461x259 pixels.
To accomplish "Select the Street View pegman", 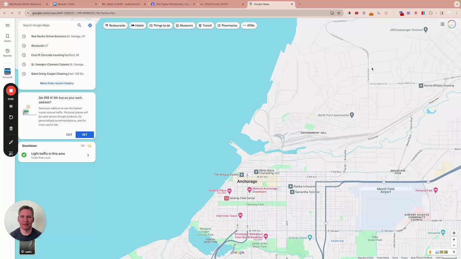I will click(x=430, y=252).
